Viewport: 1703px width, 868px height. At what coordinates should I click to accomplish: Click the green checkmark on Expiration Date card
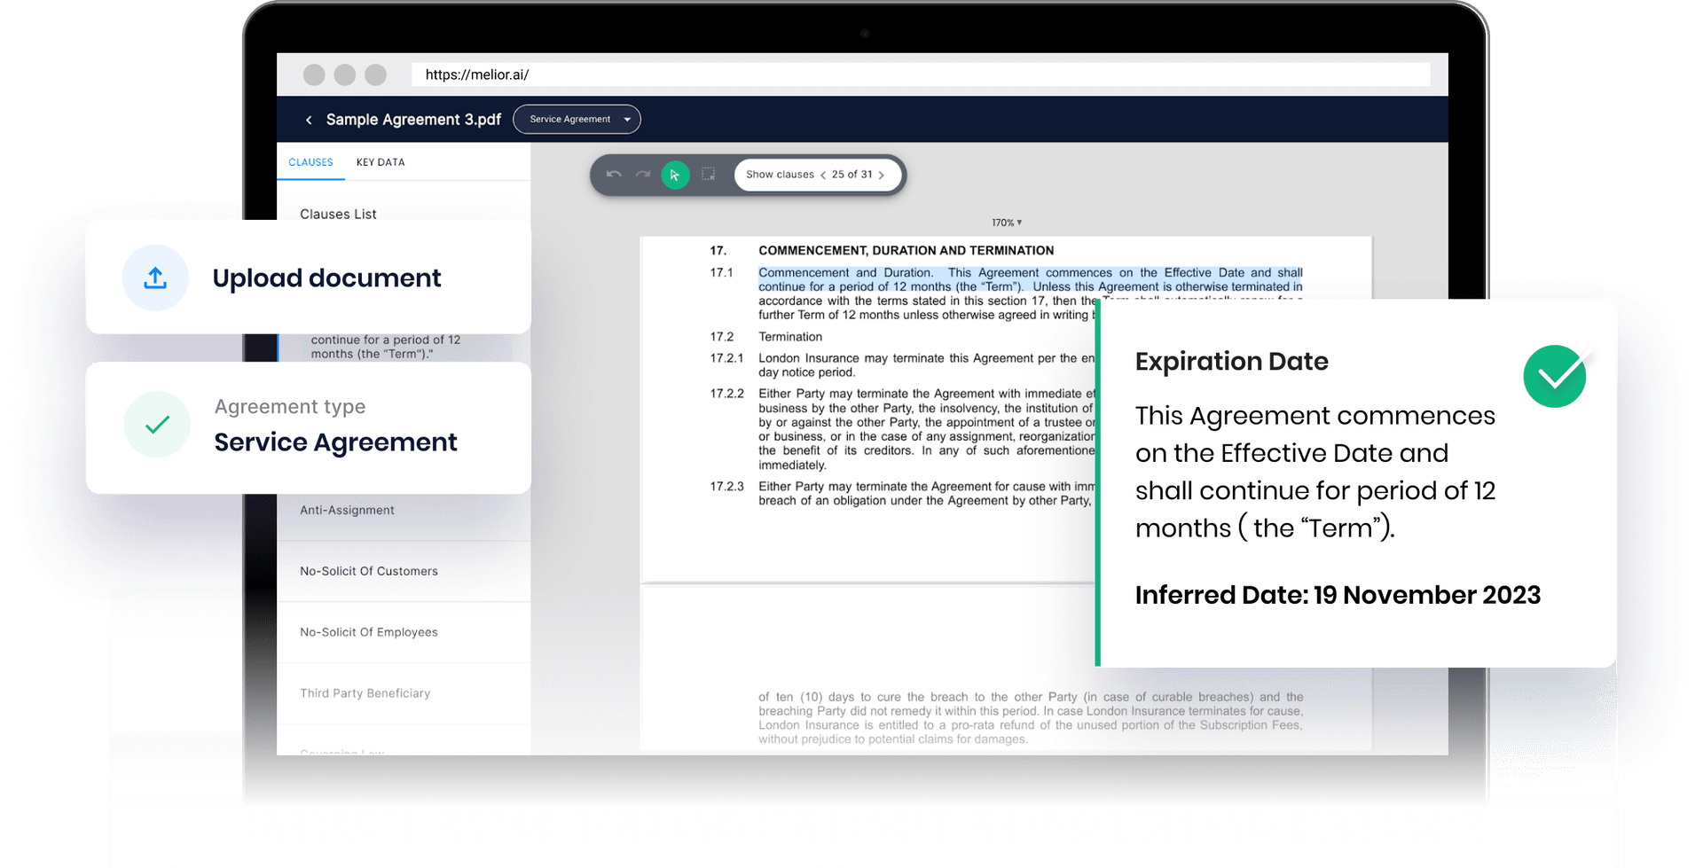click(1554, 377)
